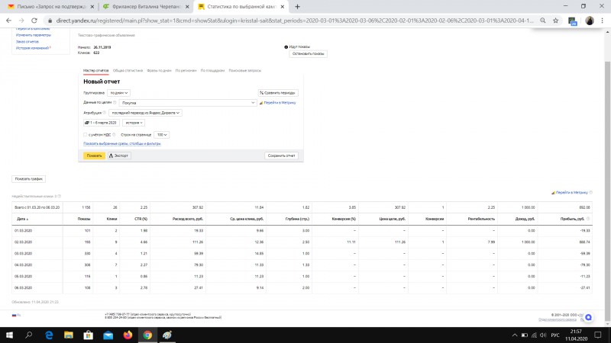This screenshot has width=611, height=343.
Task: Sort table by the 'Клики' column header
Action: [112, 219]
